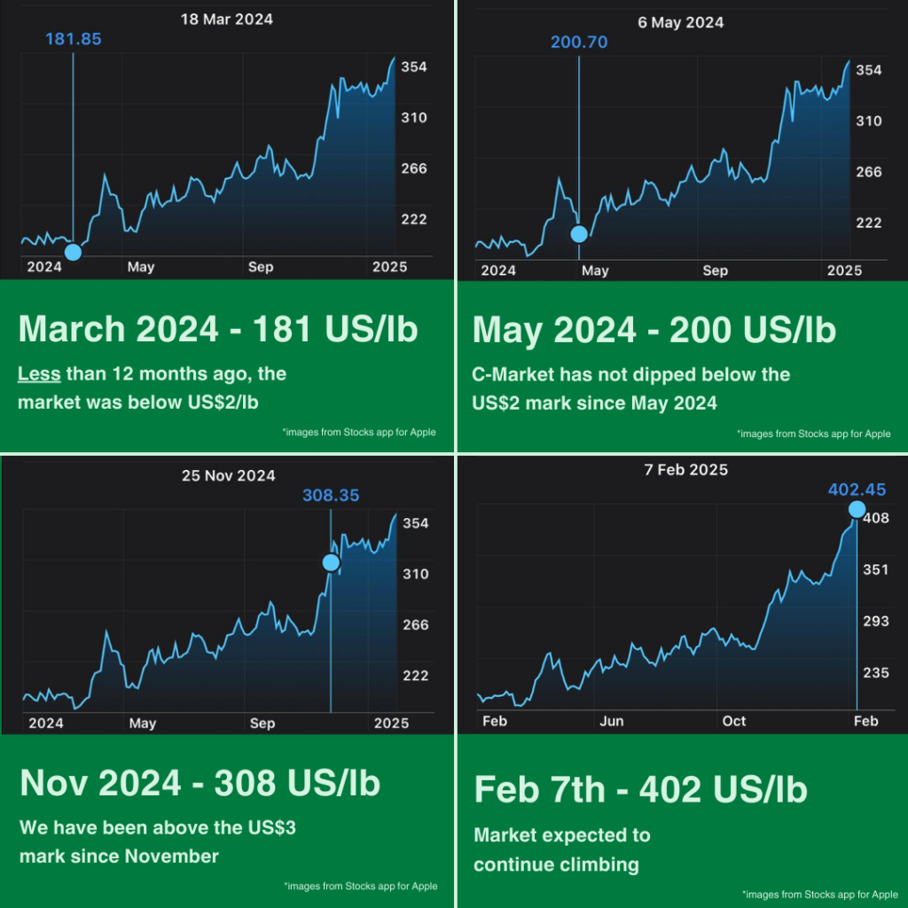908x908 pixels.
Task: Click the Jun x-axis month label
Action: (612, 721)
